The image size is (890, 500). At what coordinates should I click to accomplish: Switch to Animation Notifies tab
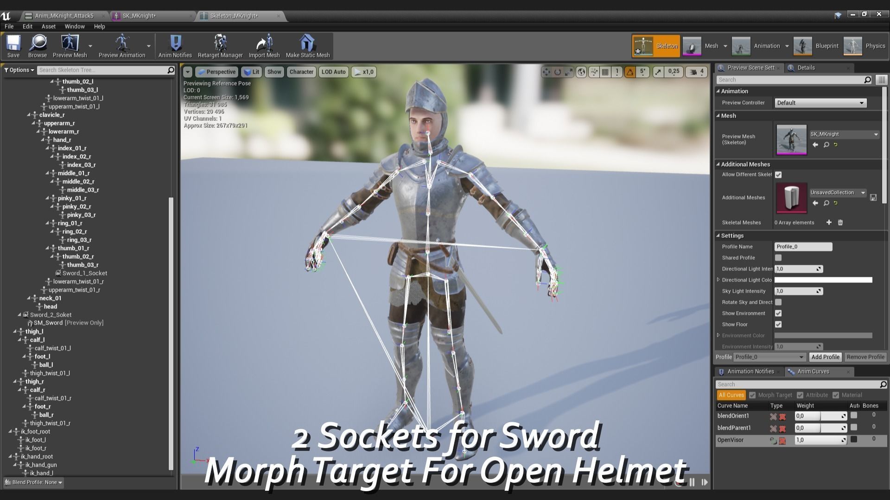click(x=750, y=371)
